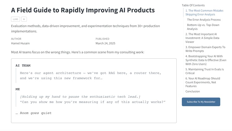The height and width of the screenshot is (131, 232).
Task: Click the AI TEAM speaker label
Action: (x=23, y=65)
